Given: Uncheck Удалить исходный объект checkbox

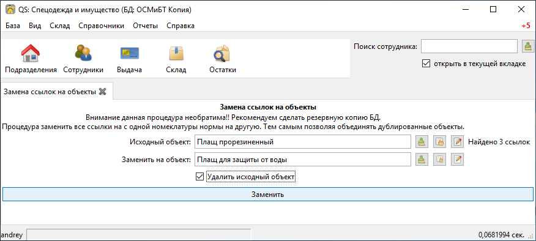Looking at the screenshot, I should coord(199,177).
